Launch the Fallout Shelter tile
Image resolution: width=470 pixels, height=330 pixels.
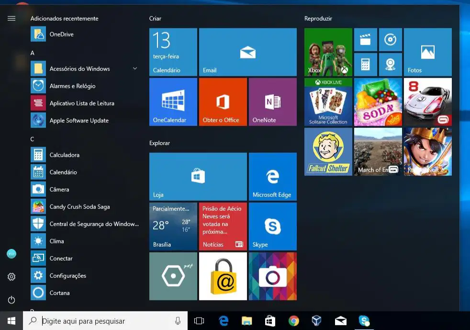pyautogui.click(x=328, y=152)
